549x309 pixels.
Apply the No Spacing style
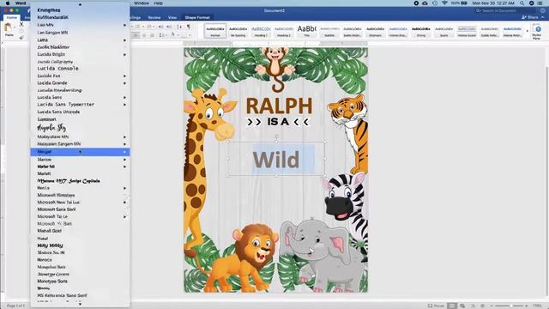click(x=238, y=31)
